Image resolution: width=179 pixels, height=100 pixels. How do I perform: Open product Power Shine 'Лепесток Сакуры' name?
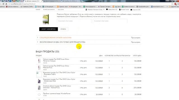(x=56, y=60)
